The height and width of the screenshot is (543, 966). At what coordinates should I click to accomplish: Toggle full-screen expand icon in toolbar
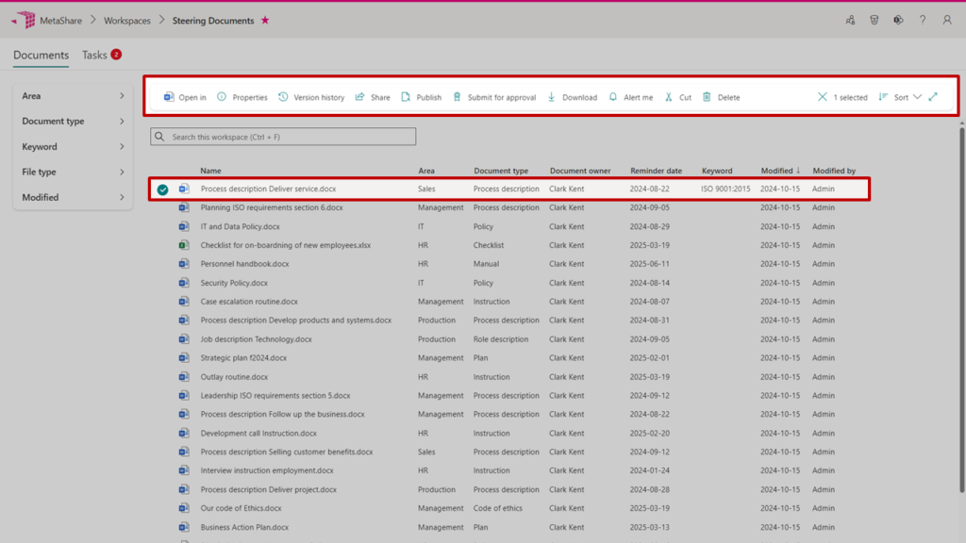click(x=933, y=97)
